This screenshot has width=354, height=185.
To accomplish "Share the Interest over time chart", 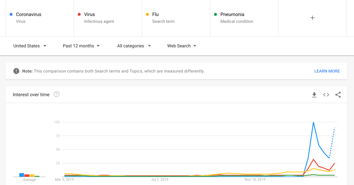I will 338,95.
